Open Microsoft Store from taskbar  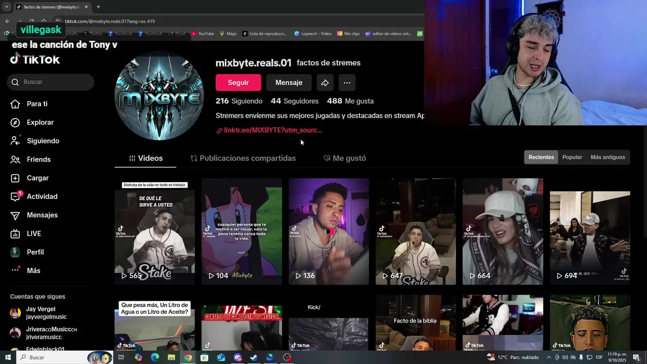(204, 357)
